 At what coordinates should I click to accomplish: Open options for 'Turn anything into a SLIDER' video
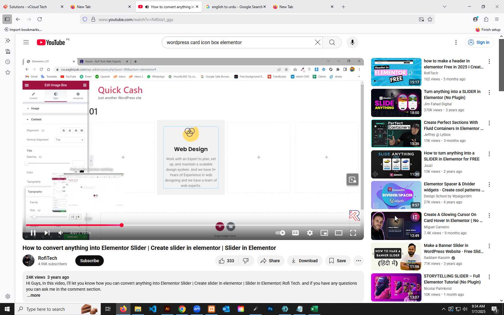489,92
